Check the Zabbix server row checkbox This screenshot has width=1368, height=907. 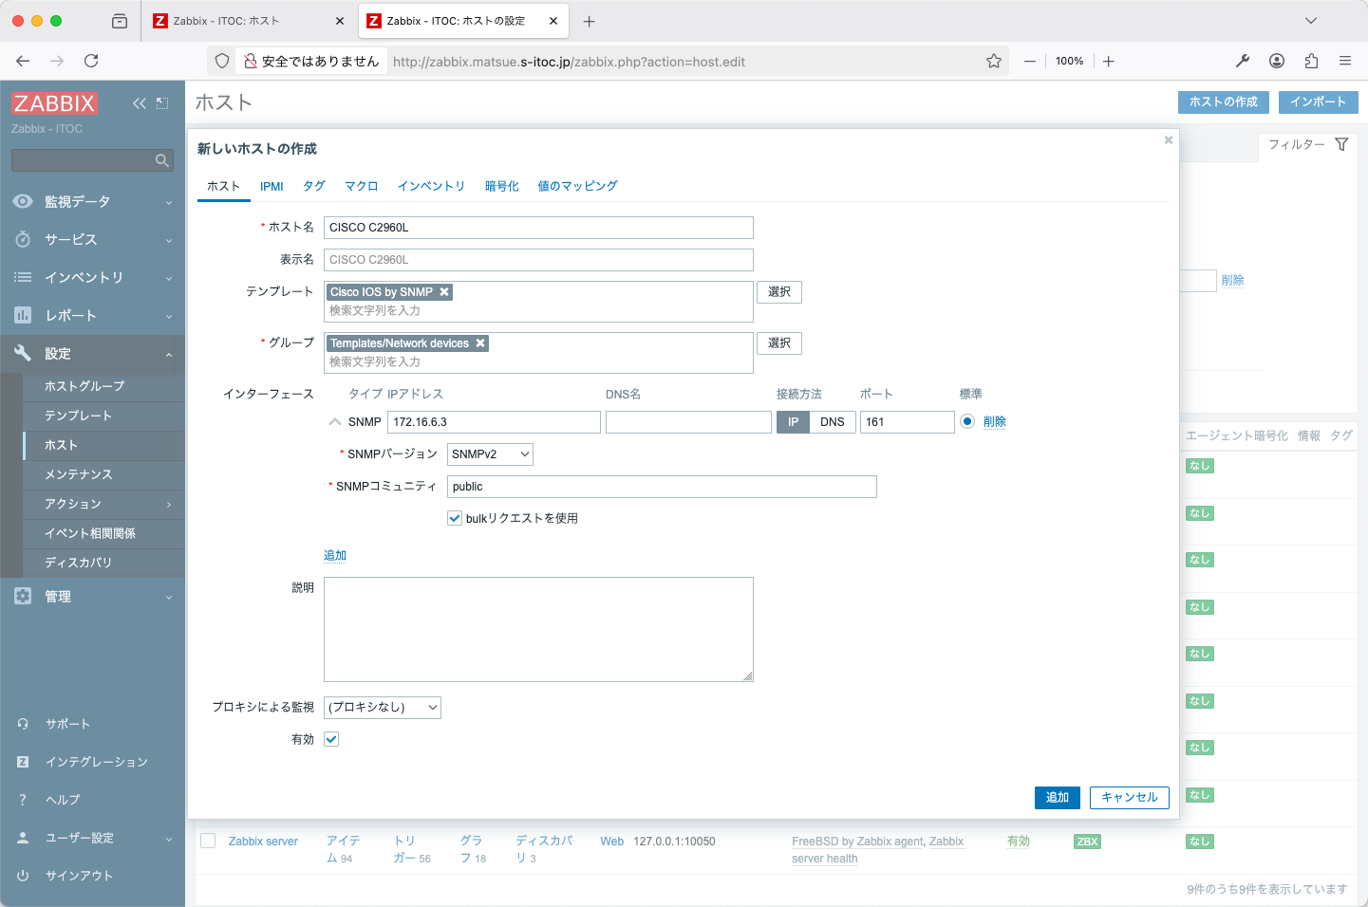(208, 841)
